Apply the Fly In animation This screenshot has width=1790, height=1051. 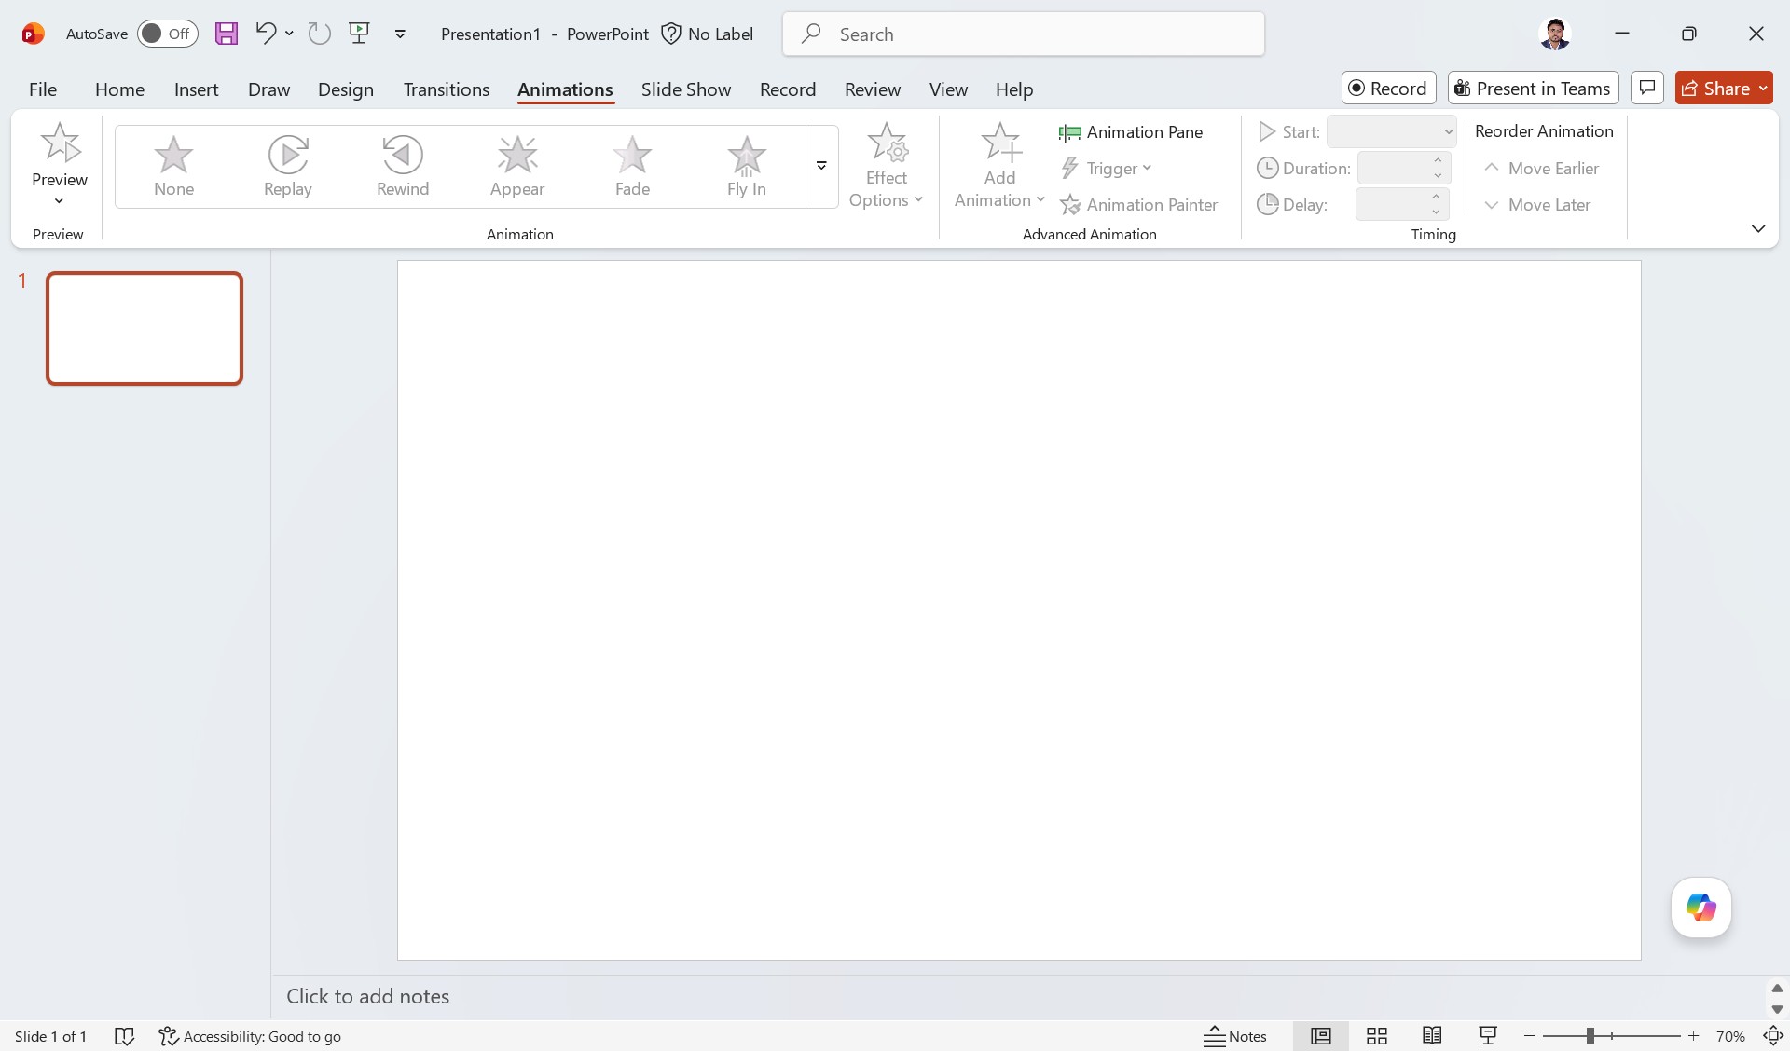click(x=746, y=167)
